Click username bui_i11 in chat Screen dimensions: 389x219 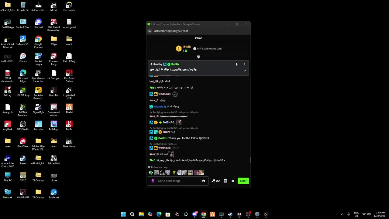click(154, 82)
